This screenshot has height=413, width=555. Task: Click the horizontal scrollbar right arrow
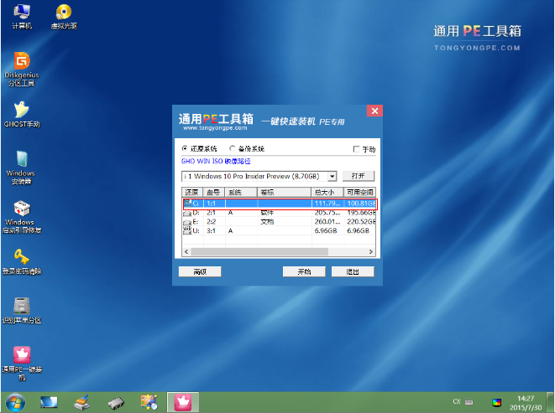click(x=371, y=251)
